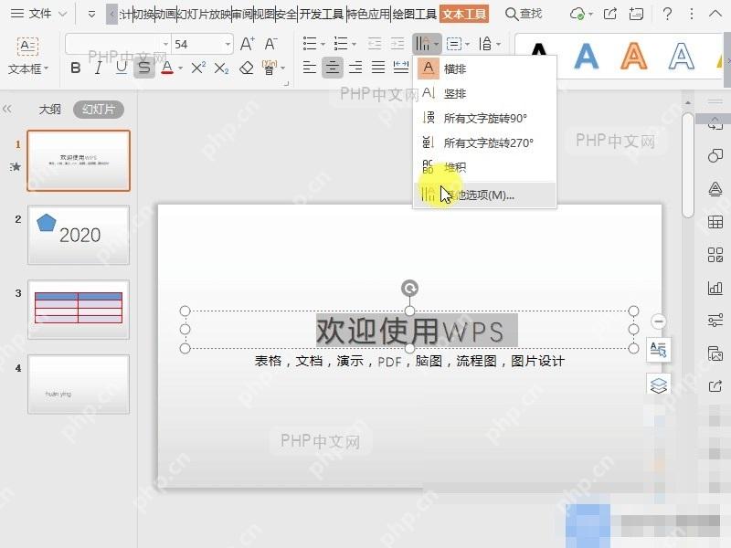
Task: Open the table icon in right sidebar
Action: [x=715, y=222]
